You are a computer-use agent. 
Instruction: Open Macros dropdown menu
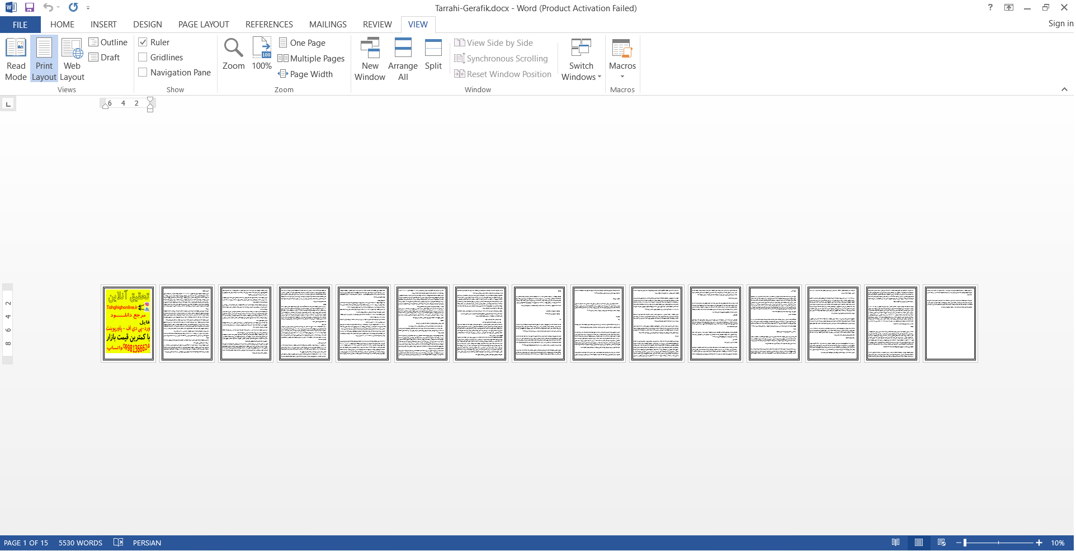(622, 59)
